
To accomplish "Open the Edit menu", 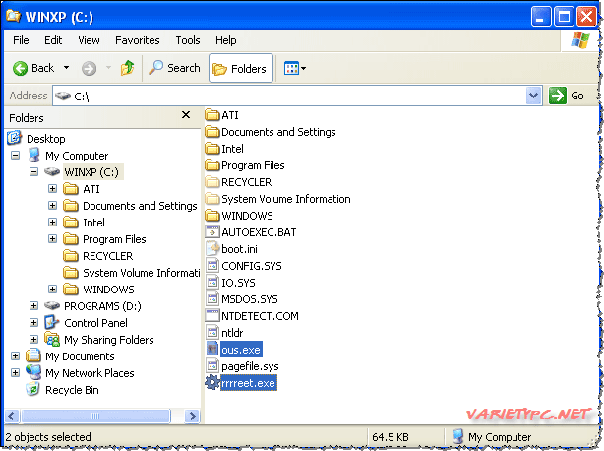I will click(53, 40).
